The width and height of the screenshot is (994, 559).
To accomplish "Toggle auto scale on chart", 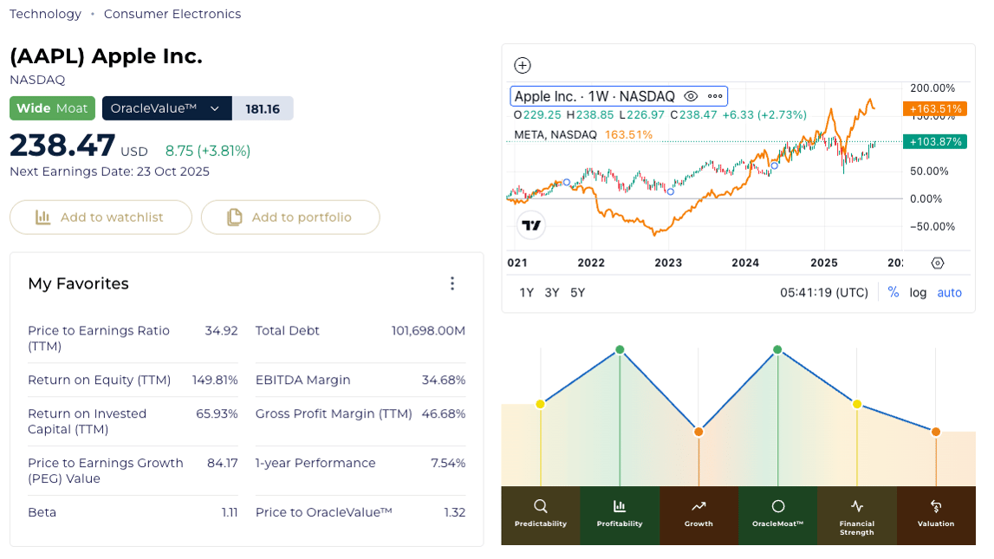I will [950, 293].
